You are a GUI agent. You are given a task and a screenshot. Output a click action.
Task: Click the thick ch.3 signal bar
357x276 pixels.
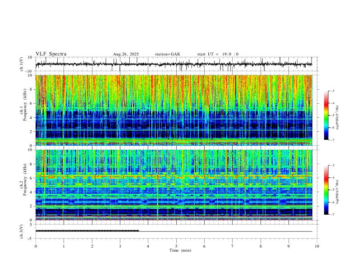87,231
